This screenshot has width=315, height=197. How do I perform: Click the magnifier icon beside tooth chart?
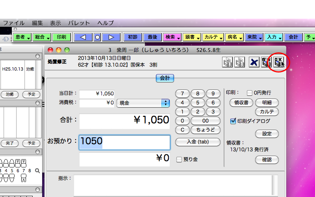(37, 171)
